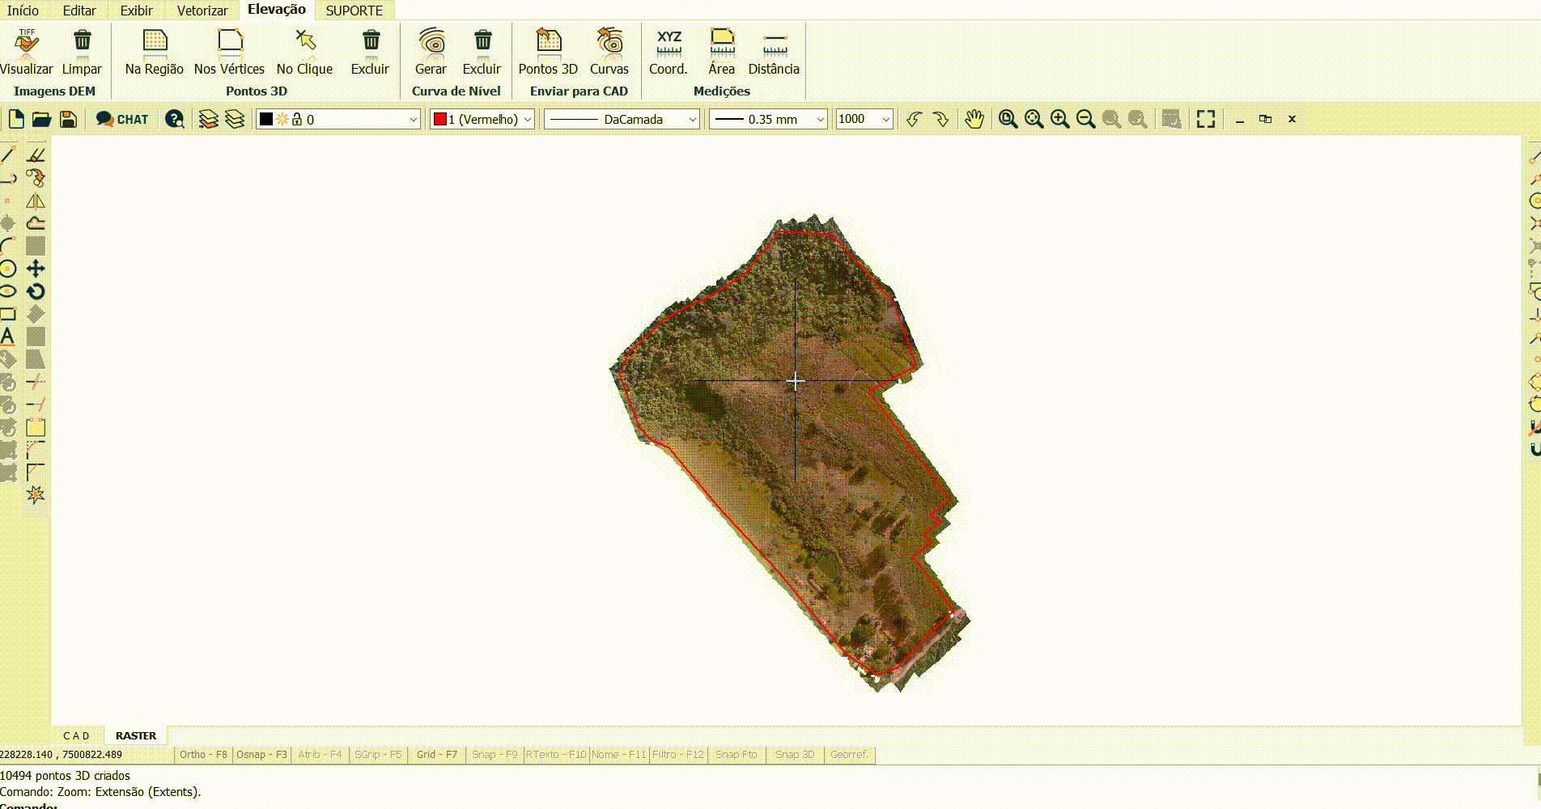Viewport: 1541px width, 809px height.
Task: Switch to the CAD view tab
Action: click(x=77, y=735)
